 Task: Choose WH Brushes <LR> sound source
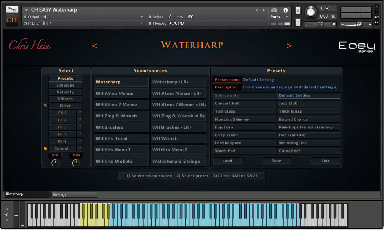point(178,127)
